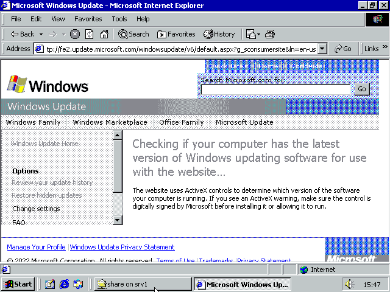Go to the Home page icon
The image size is (390, 292).
tap(104, 34)
